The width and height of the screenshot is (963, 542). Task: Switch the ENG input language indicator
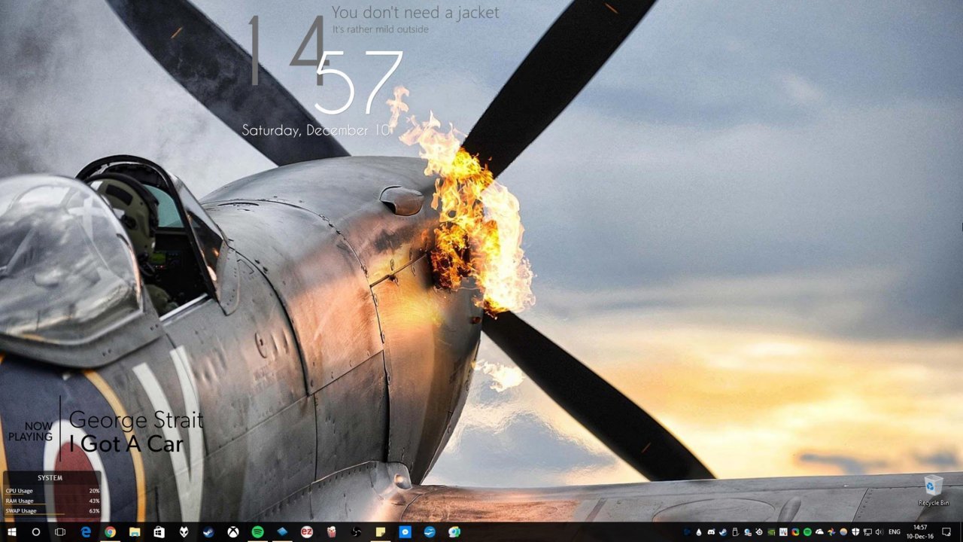tap(895, 532)
